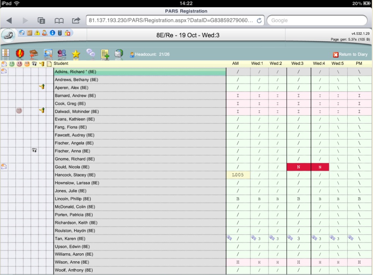The width and height of the screenshot is (373, 275).
Task: Click the mobile phone icon in top toolbar
Action: click(x=60, y=33)
